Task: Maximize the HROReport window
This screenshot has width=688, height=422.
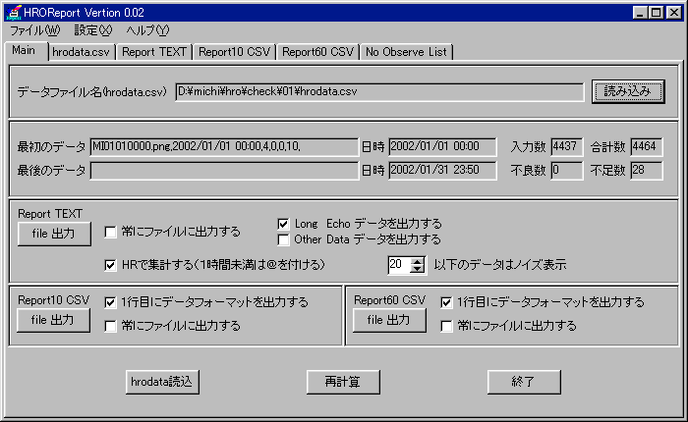Action: pos(657,13)
